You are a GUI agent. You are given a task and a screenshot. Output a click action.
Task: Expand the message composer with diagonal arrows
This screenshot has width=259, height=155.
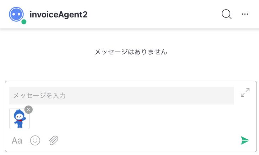245,92
